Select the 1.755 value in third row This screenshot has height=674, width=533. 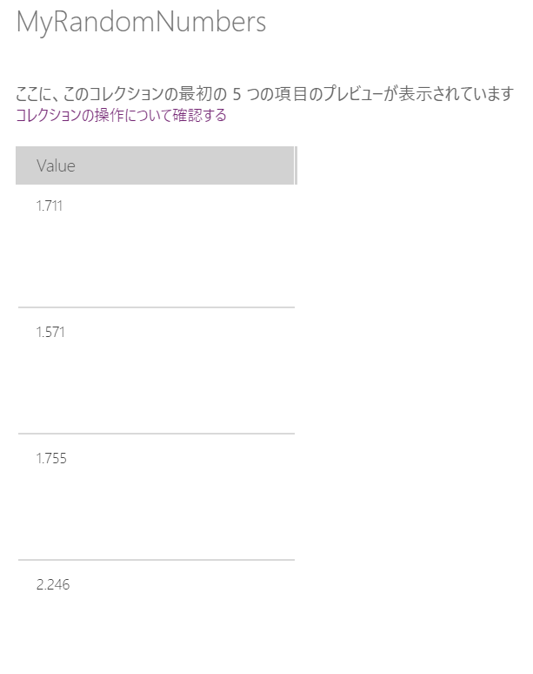[x=51, y=459]
